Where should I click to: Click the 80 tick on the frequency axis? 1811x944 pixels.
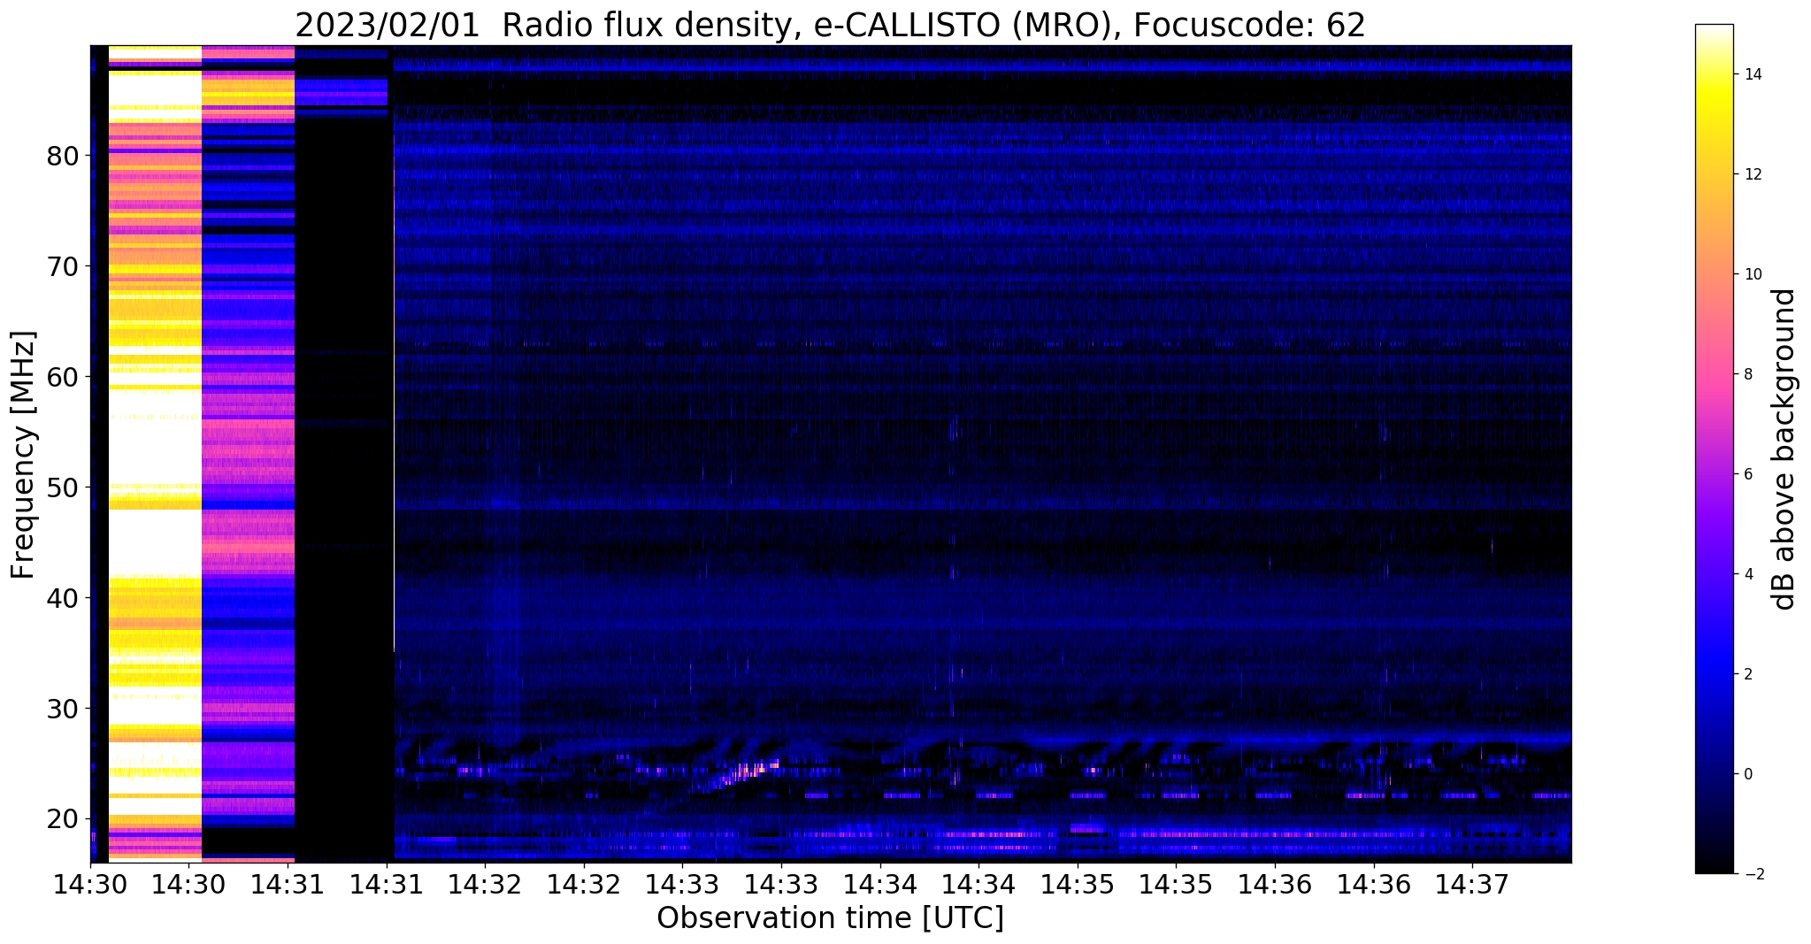tap(64, 156)
